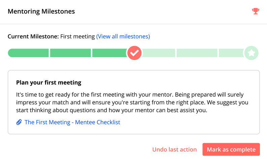The width and height of the screenshot is (267, 159).
Task: Click the star final milestone icon
Action: click(251, 53)
